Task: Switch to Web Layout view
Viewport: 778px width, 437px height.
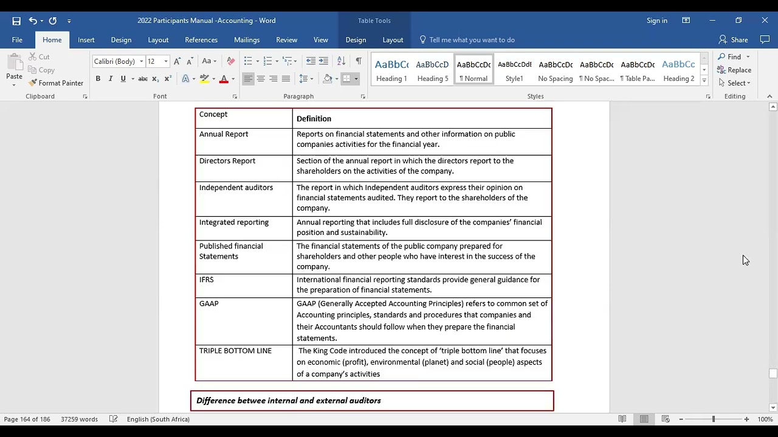Action: (x=666, y=419)
